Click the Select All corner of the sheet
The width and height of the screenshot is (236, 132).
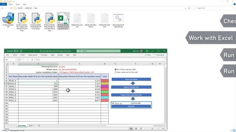(7, 64)
